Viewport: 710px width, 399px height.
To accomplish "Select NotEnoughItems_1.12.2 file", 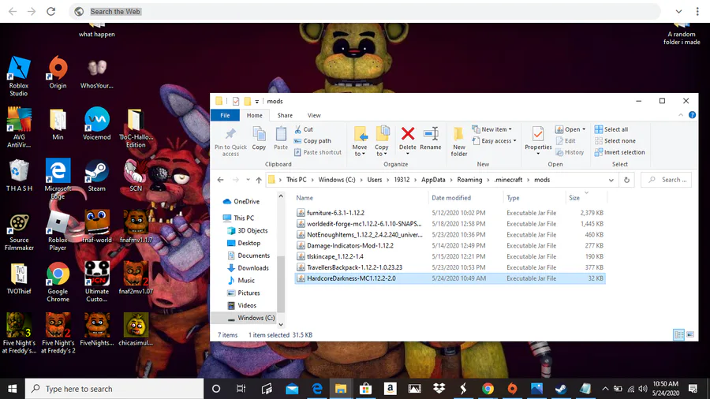I will click(x=450, y=234).
